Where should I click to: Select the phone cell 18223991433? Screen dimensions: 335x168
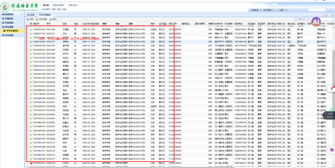(x=241, y=41)
